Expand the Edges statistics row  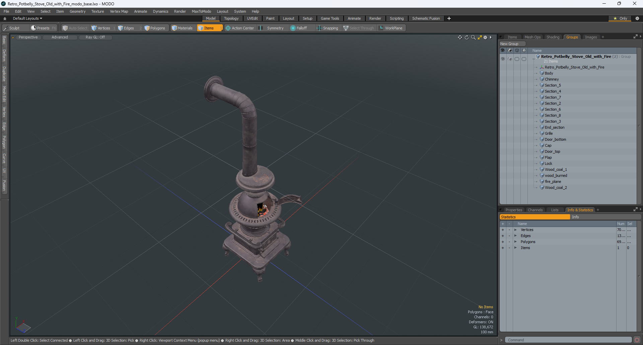(x=515, y=236)
